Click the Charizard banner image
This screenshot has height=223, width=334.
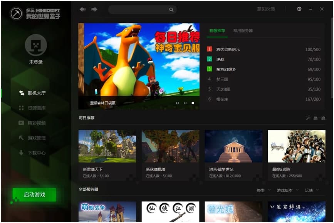tap(139, 66)
